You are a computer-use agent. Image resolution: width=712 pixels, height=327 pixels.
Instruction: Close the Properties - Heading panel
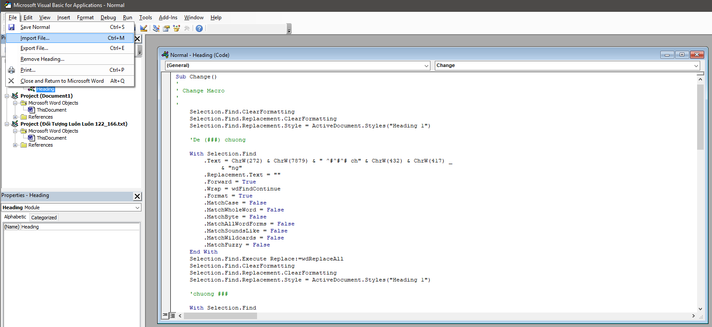pyautogui.click(x=137, y=196)
